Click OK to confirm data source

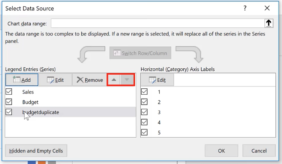(x=221, y=151)
